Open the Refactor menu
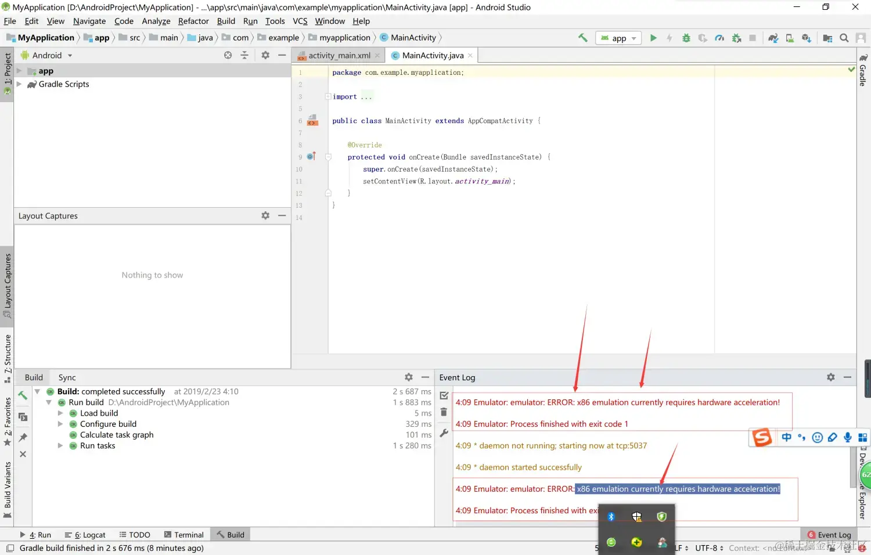 point(193,21)
